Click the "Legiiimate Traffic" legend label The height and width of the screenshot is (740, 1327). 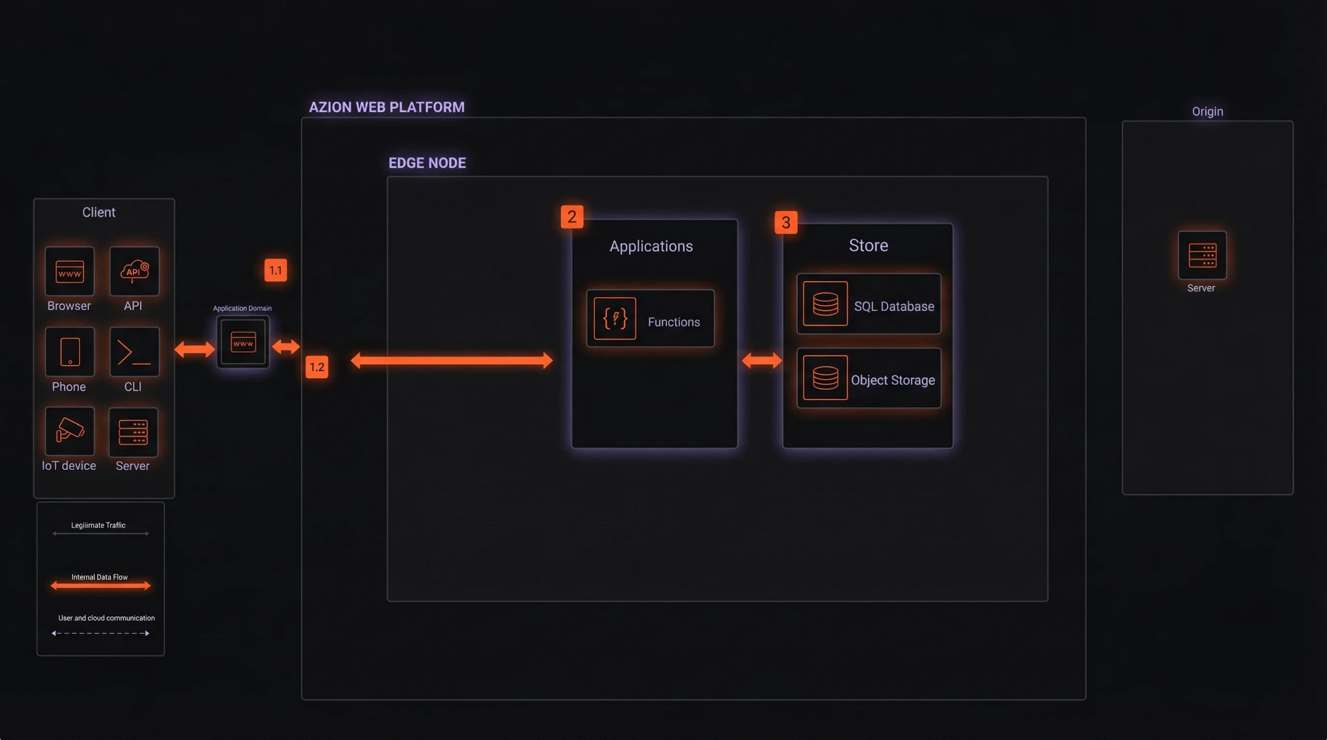coord(98,525)
